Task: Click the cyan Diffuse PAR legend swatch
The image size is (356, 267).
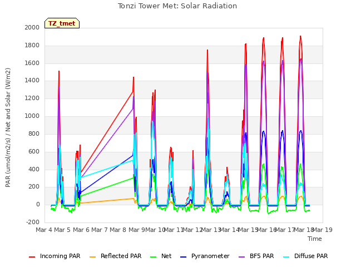Action: point(286,257)
